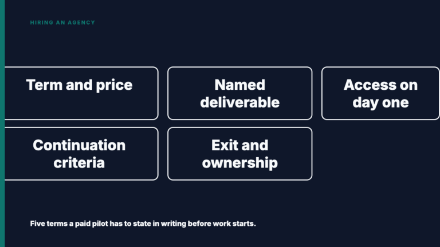This screenshot has width=440, height=247.
Task: Click the word deliverable in the card
Action: (x=240, y=102)
